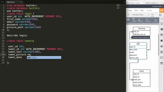Insert a field Above in ERD toolbar
This screenshot has height=92, width=164.
(134, 20)
